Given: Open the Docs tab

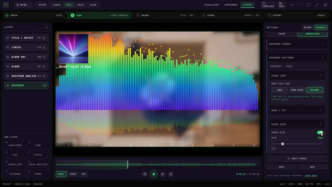Looking at the screenshot, I should click(81, 5).
